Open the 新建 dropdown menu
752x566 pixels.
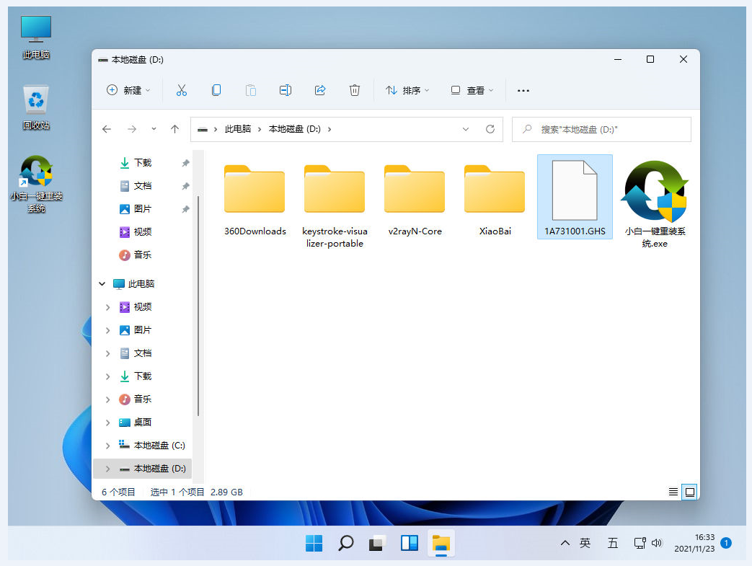pos(128,90)
